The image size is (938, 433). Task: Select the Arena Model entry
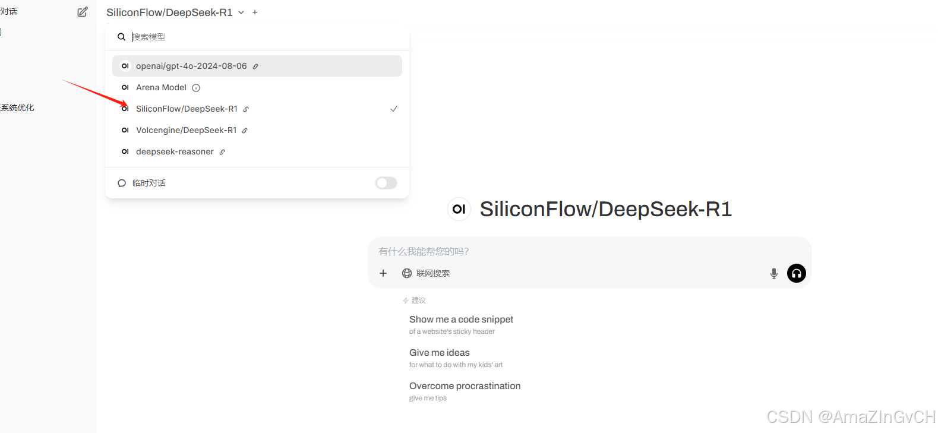click(x=161, y=87)
